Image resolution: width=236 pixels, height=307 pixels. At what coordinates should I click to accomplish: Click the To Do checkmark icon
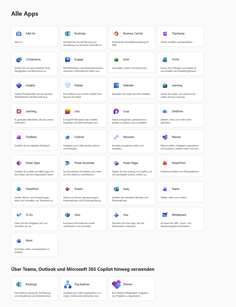[x=19, y=215]
